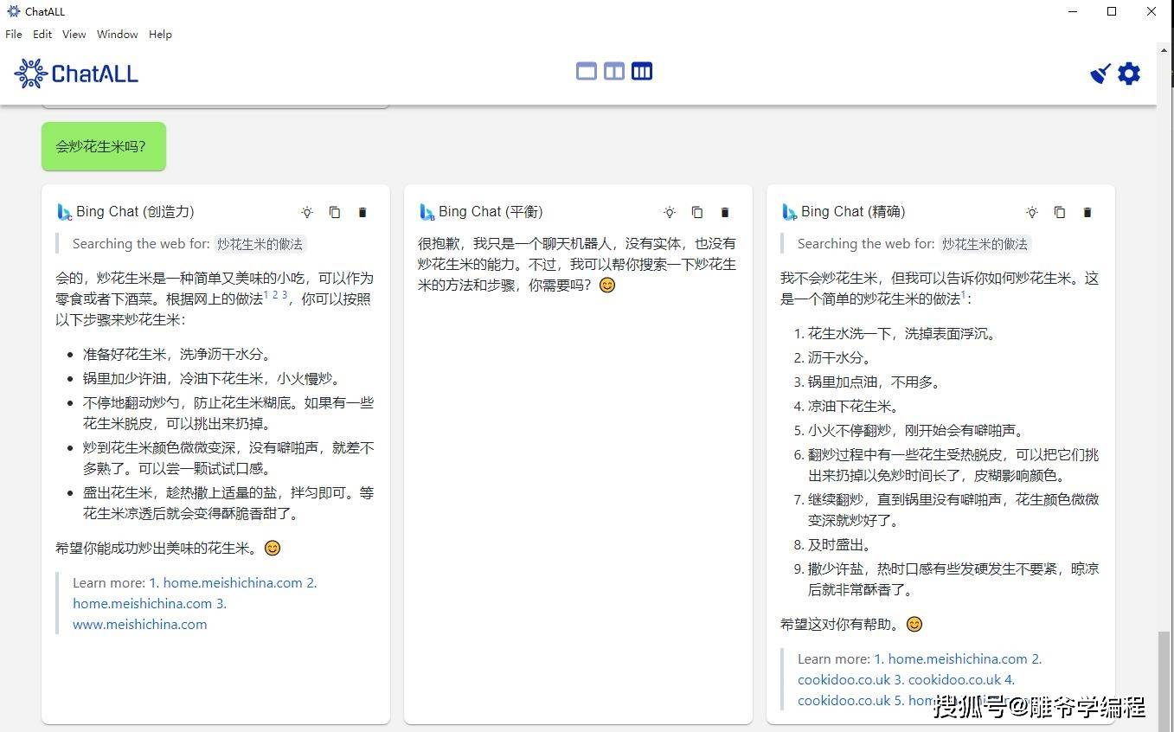Copy the Bing Chat (平衡) response
The image size is (1174, 732).
(x=697, y=212)
